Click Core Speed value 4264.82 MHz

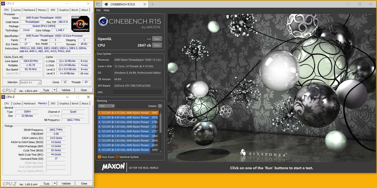(30, 61)
